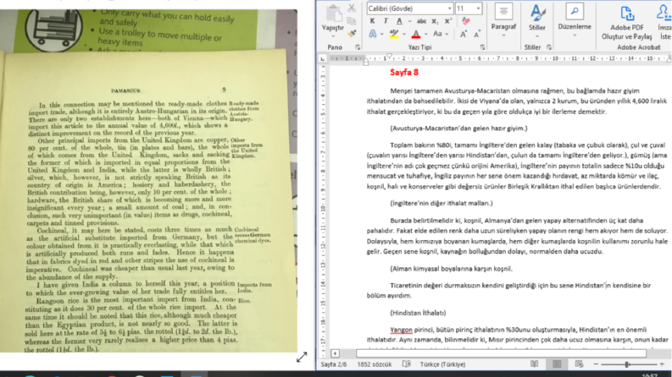The image size is (672, 377).
Task: Expand the Stiller dropdown arrow
Action: (x=537, y=36)
